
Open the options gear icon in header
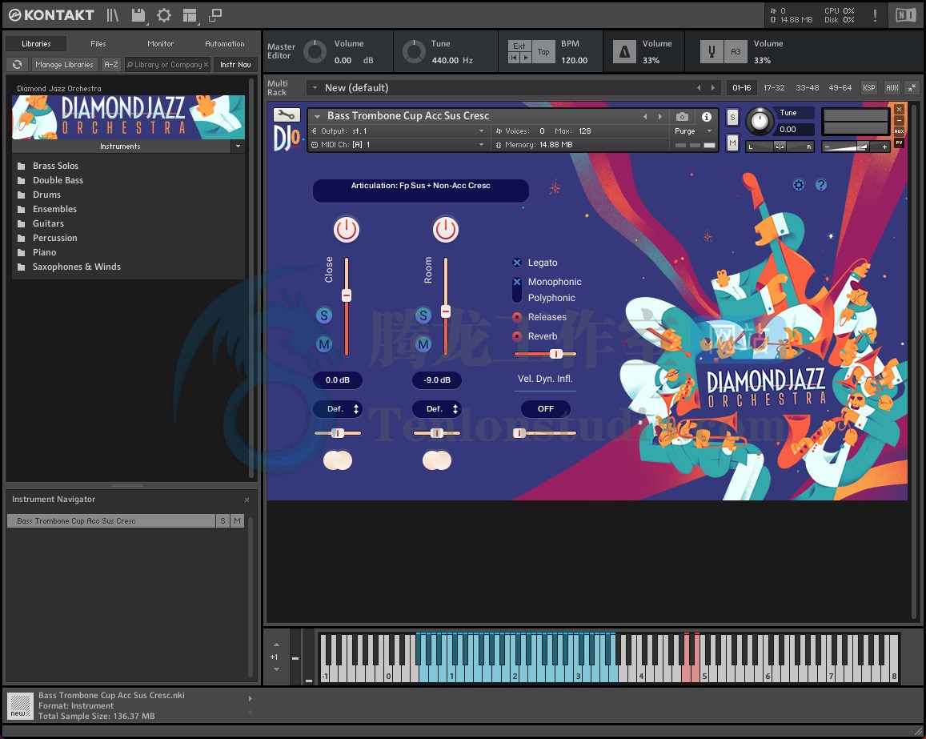click(164, 15)
